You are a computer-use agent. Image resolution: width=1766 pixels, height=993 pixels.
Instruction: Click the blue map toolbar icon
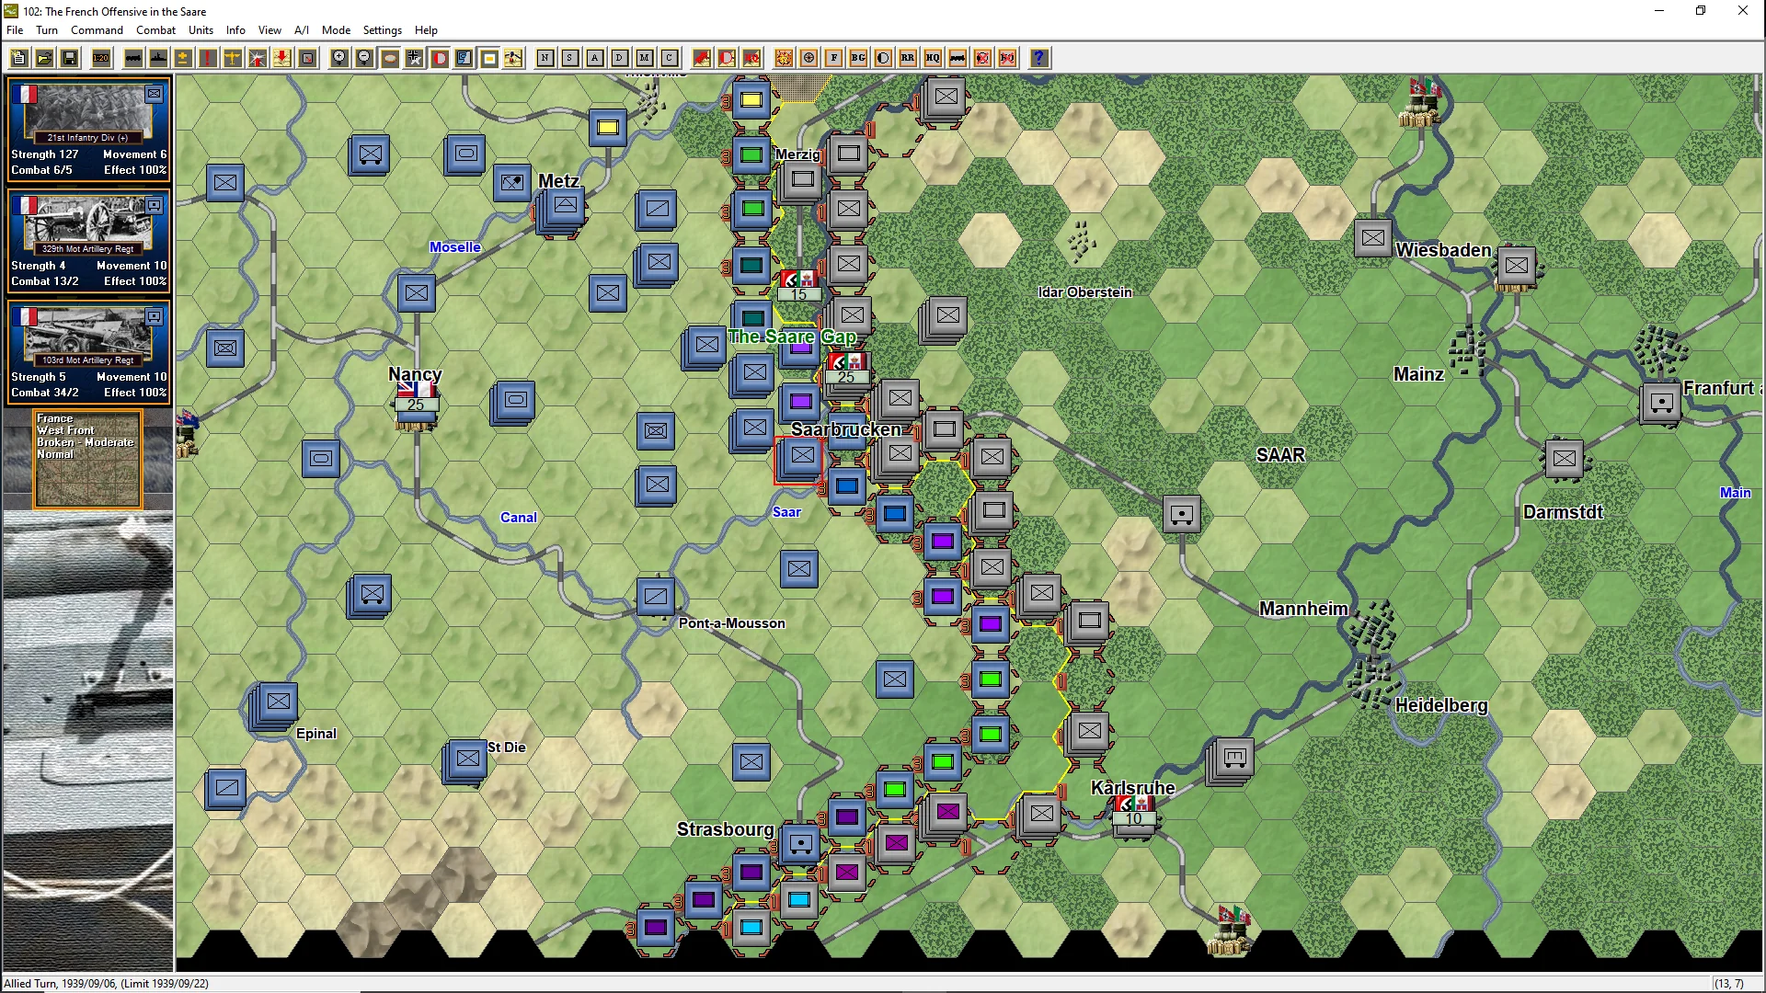pyautogui.click(x=464, y=58)
